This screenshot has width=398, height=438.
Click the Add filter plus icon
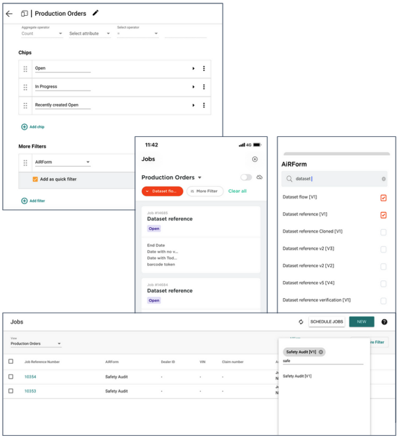tap(24, 201)
